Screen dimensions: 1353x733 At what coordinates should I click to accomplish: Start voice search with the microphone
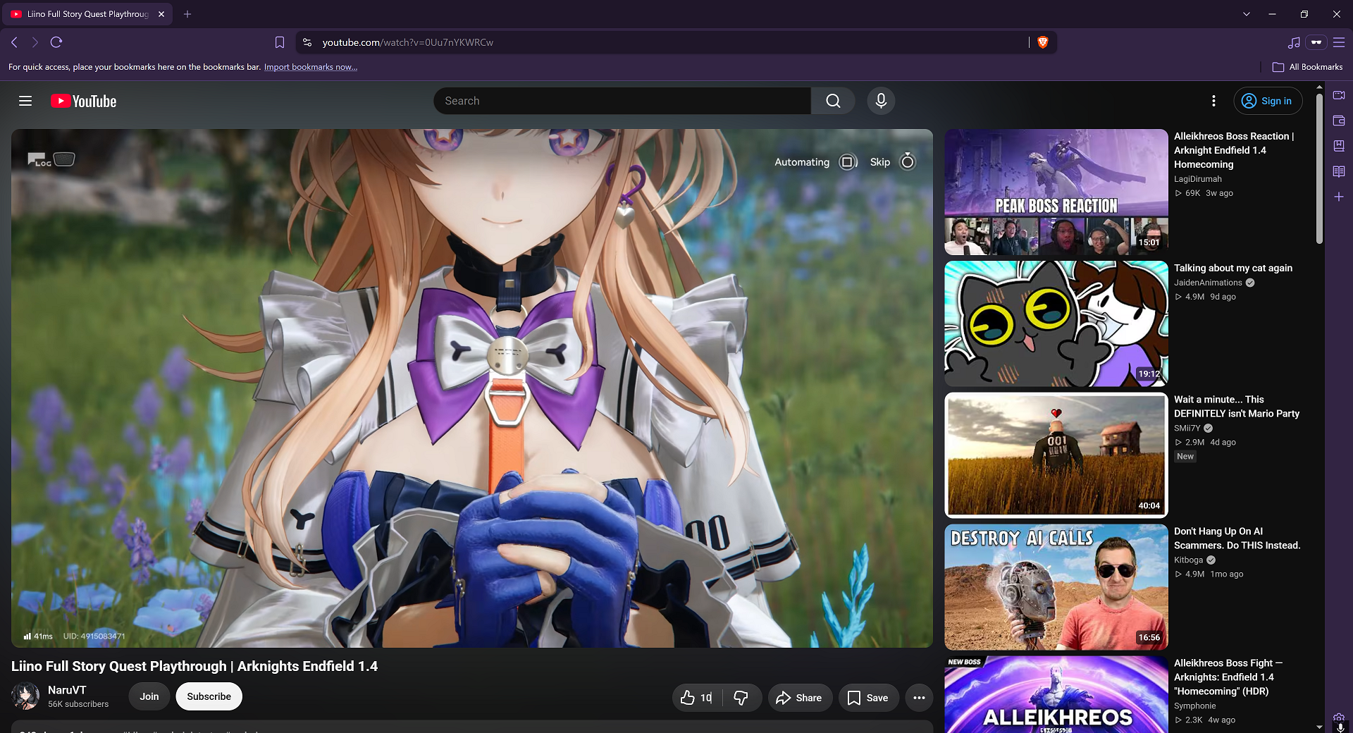point(881,101)
